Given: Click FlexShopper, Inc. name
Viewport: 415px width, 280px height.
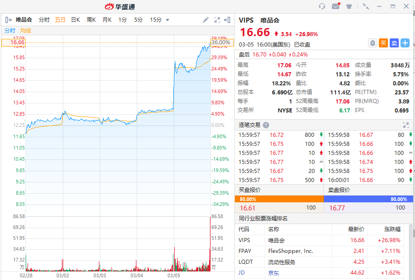Looking at the screenshot, I should pos(291,251).
